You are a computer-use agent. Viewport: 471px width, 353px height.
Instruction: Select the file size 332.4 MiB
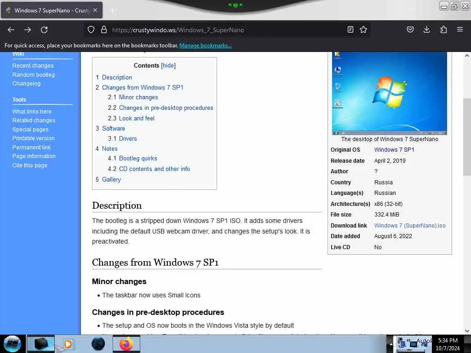[x=386, y=215]
